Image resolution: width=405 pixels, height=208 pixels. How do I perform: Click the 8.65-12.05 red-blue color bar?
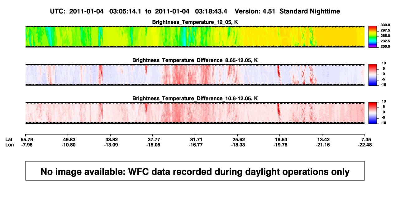(x=373, y=75)
